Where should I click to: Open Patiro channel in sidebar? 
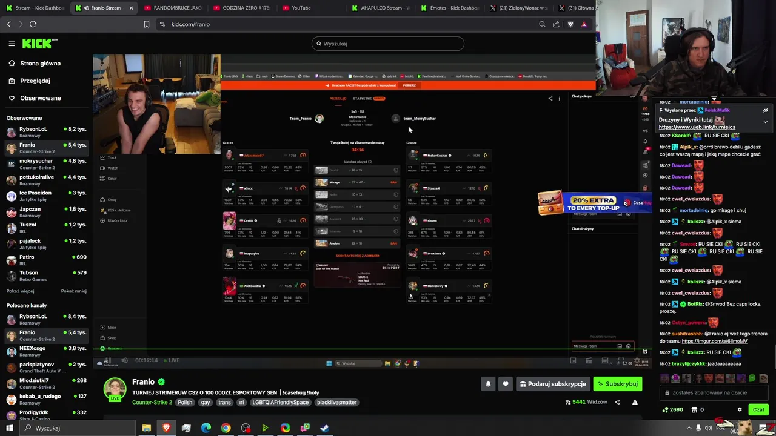coord(46,260)
